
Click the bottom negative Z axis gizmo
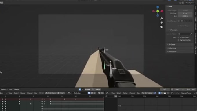tap(158, 15)
